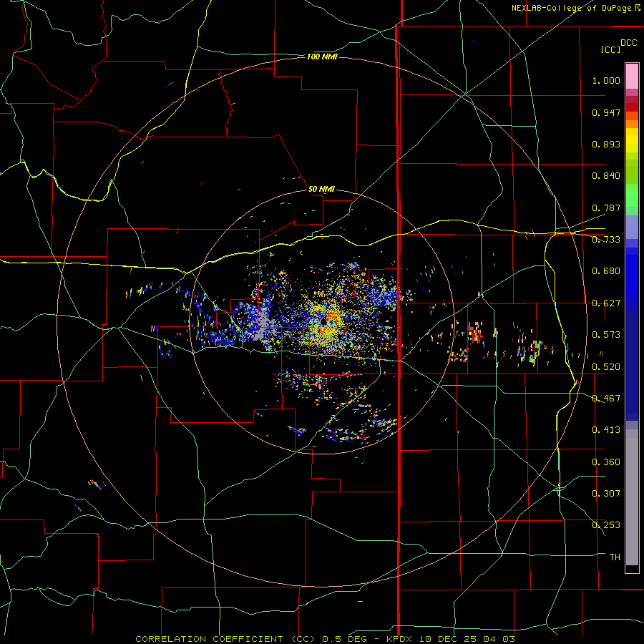Image resolution: width=644 pixels, height=644 pixels.
Task: Click the 50 NMI range ring label
Action: 321,189
